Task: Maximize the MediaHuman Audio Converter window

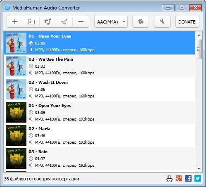Action: point(182,8)
